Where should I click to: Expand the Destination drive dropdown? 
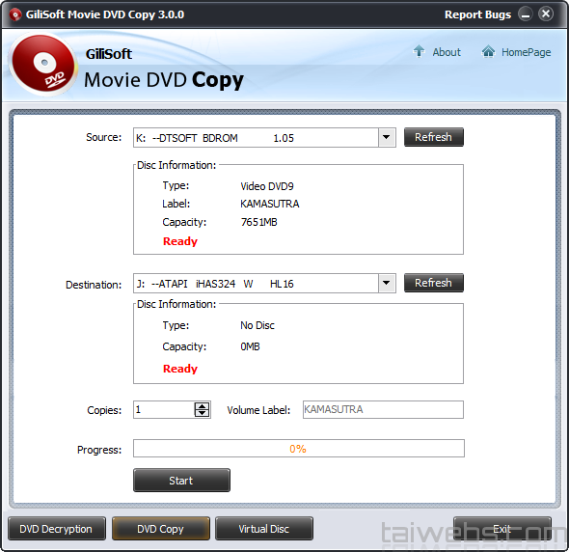tap(387, 284)
